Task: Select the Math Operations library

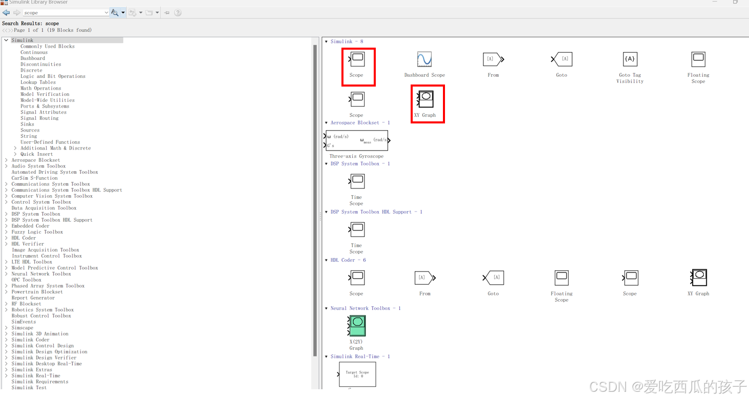Action: coord(41,88)
